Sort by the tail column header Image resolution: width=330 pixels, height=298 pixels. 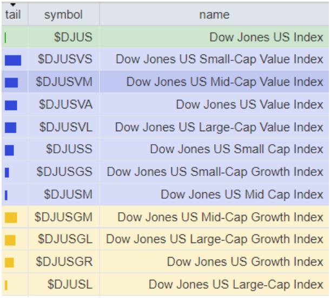13,13
